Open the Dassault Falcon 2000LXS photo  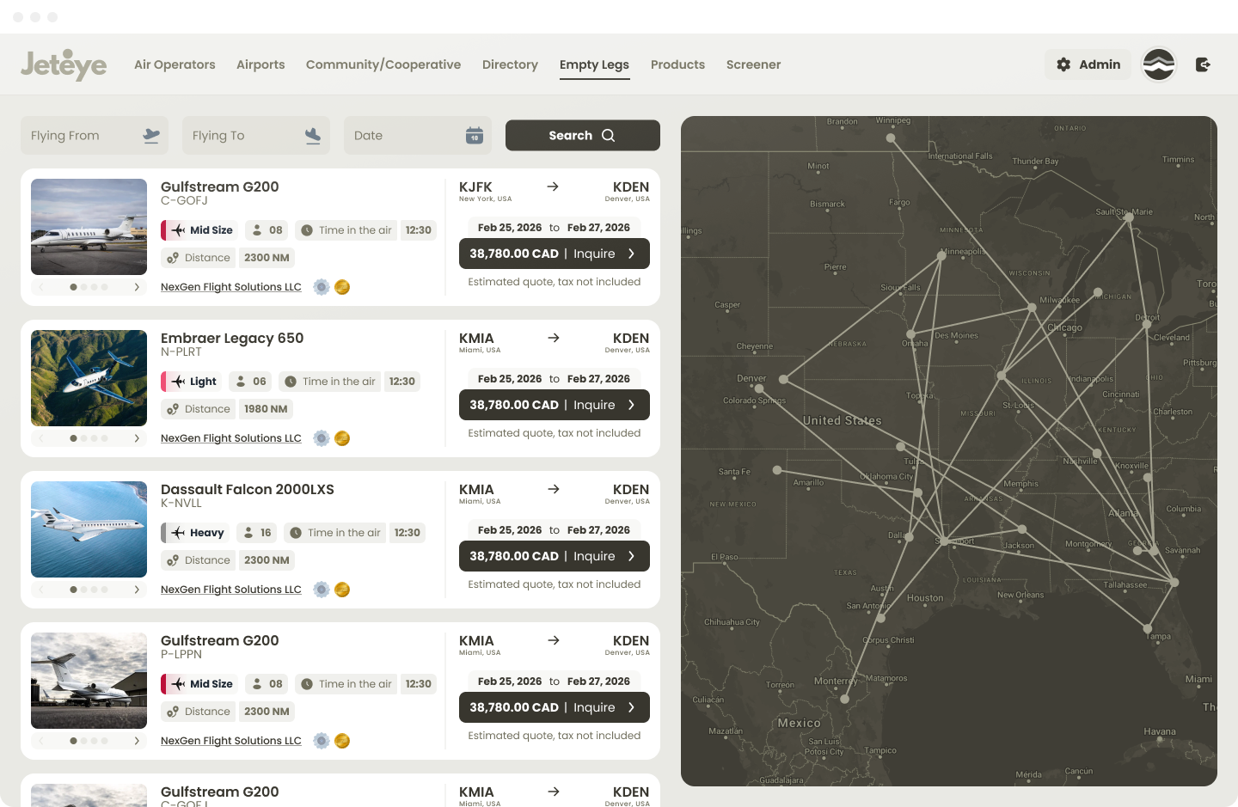point(89,529)
